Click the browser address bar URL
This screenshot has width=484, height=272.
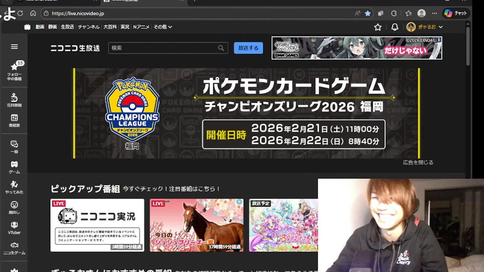[x=78, y=13]
